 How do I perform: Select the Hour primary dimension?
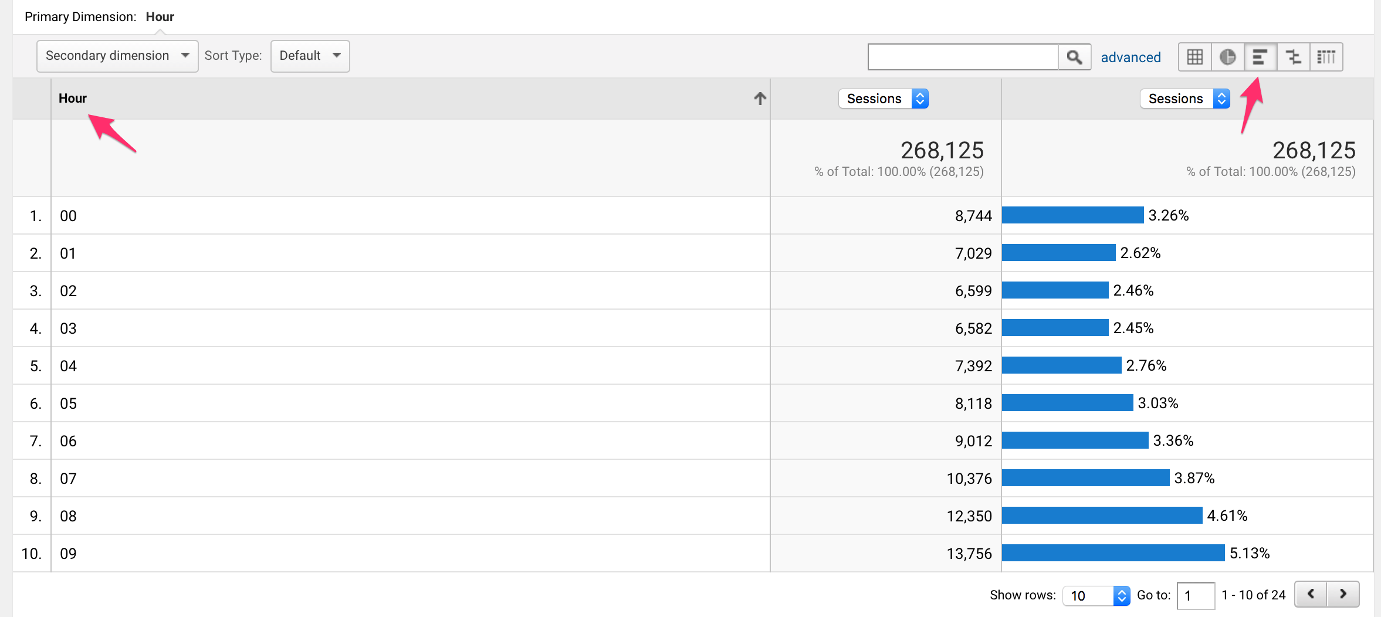pos(160,16)
